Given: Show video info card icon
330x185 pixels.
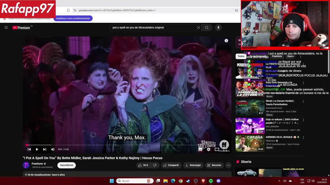Looking at the screenshot, I should pos(226,41).
